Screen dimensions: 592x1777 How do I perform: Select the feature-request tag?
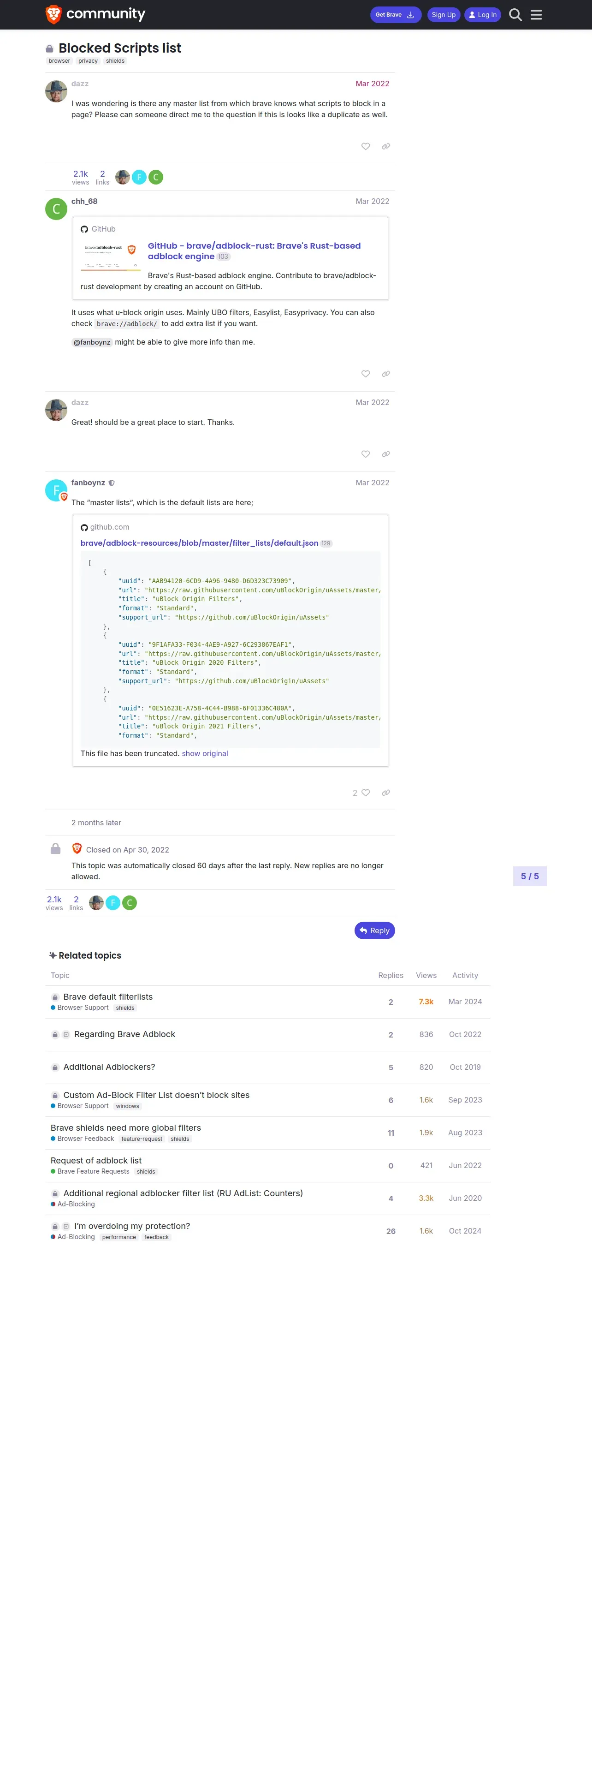click(142, 1139)
